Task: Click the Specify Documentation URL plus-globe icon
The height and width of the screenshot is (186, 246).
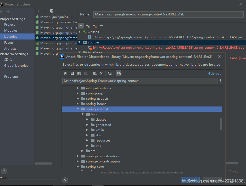Action: pos(88,26)
